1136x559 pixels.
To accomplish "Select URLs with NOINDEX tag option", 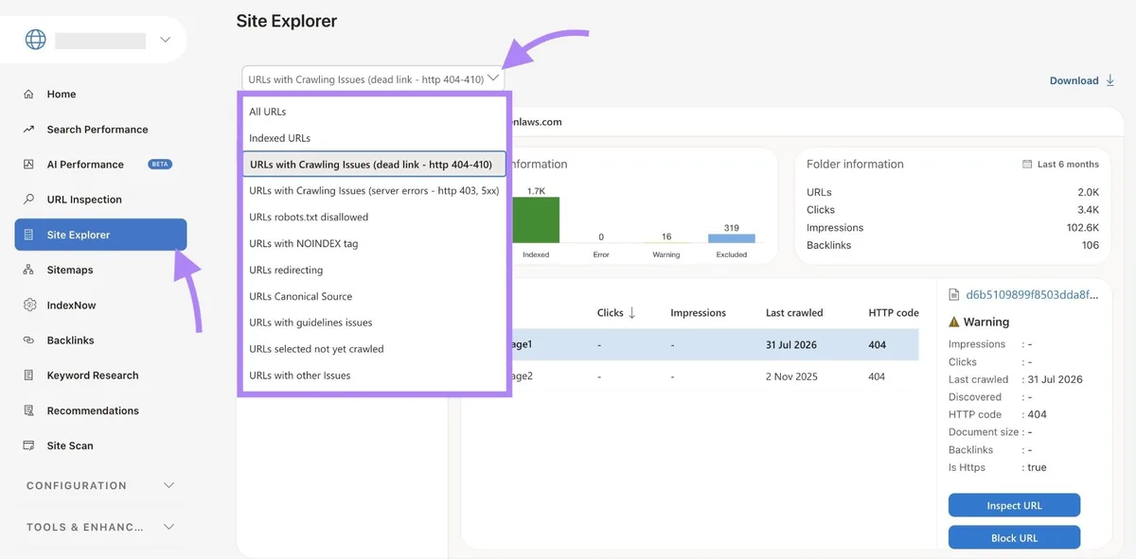I will pos(374,244).
